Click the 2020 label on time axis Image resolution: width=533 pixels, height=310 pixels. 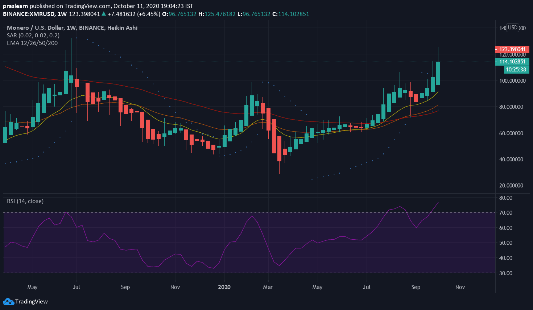point(224,287)
